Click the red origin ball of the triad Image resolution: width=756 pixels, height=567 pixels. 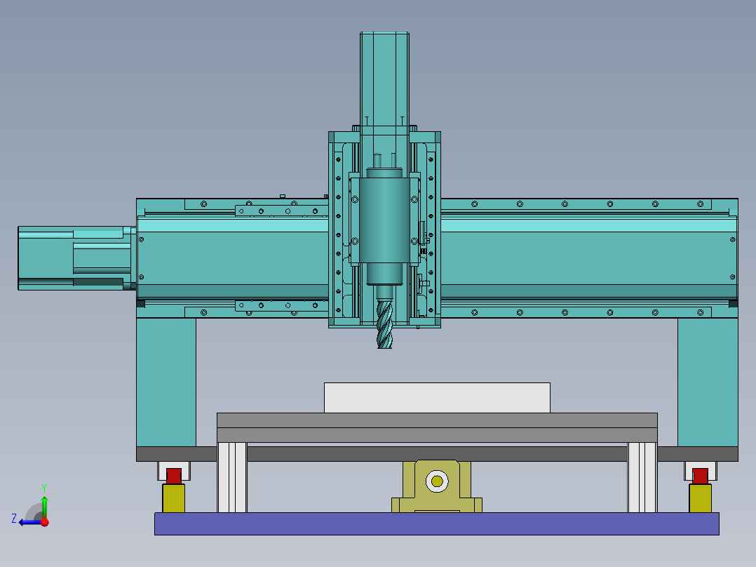coord(45,522)
